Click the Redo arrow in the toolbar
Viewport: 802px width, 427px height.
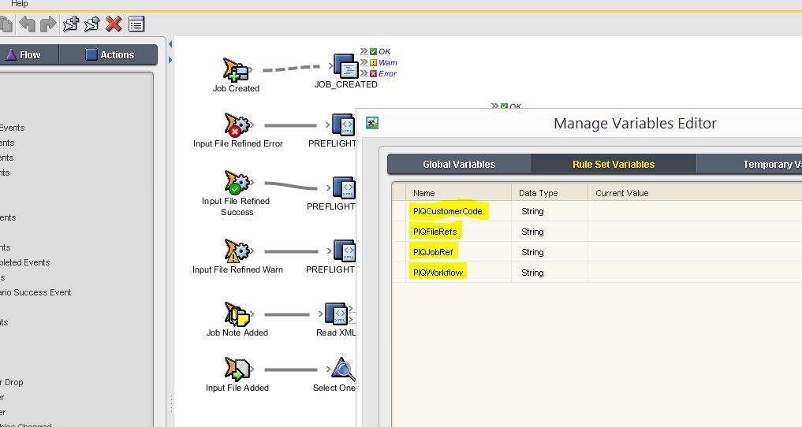click(x=48, y=24)
